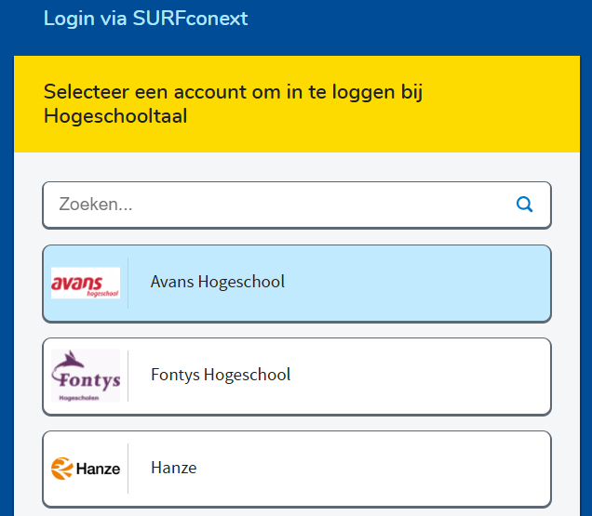Click the 'Zoeken...' placeholder text
Image resolution: width=592 pixels, height=516 pixels.
point(96,205)
